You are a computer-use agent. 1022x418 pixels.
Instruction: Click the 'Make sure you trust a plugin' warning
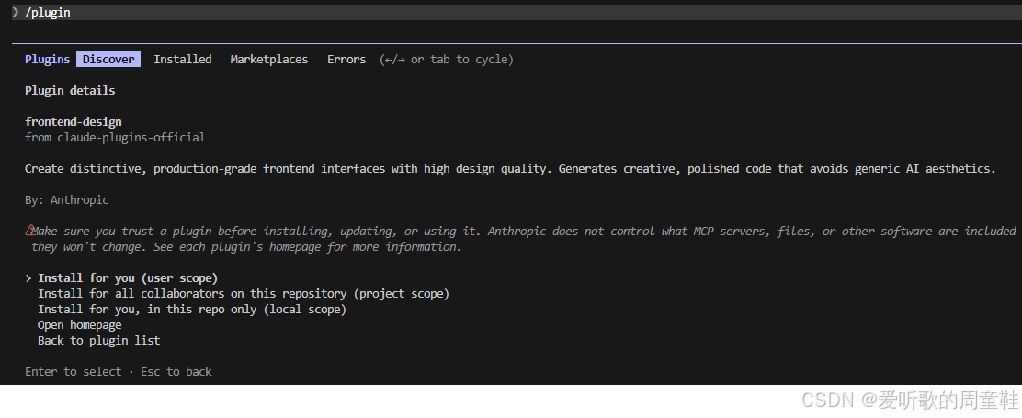523,239
